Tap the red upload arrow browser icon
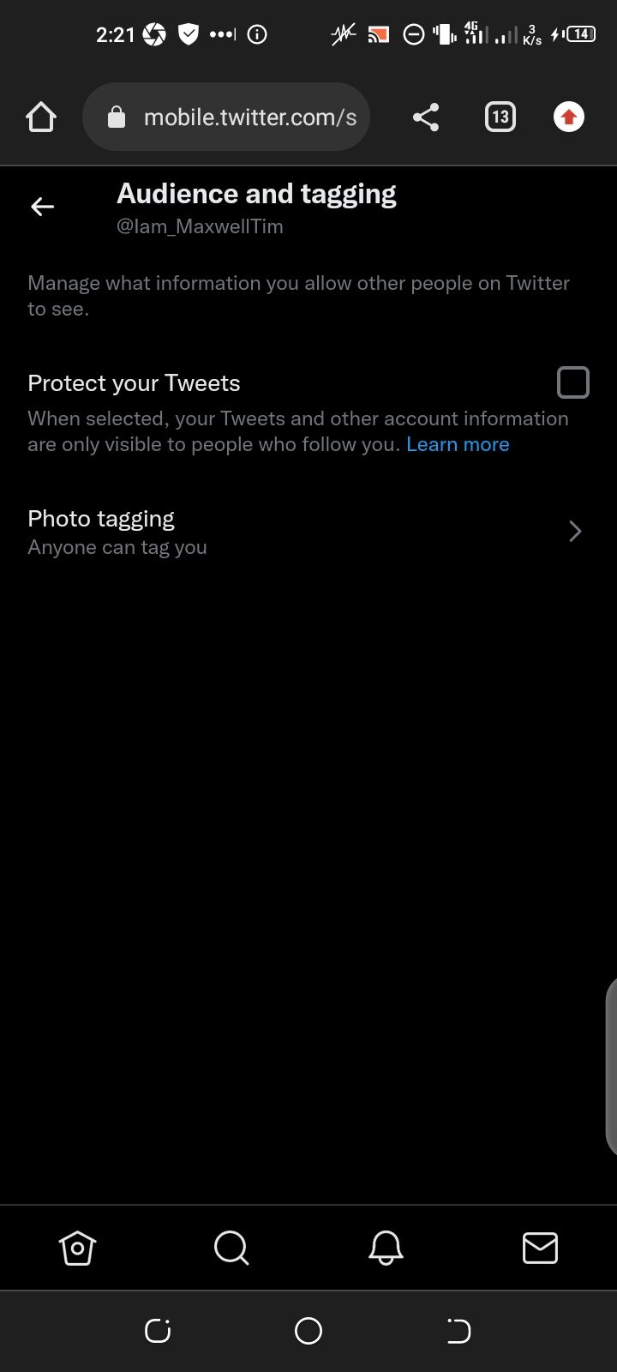This screenshot has width=617, height=1372. (x=569, y=117)
